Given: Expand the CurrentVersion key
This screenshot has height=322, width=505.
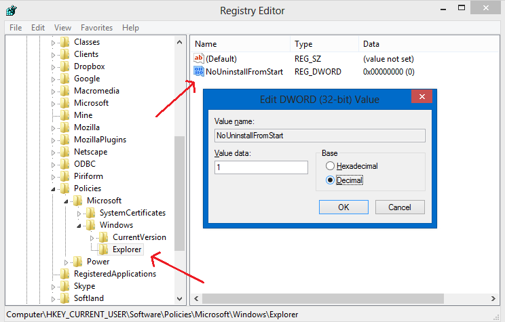Looking at the screenshot, I should 92,238.
